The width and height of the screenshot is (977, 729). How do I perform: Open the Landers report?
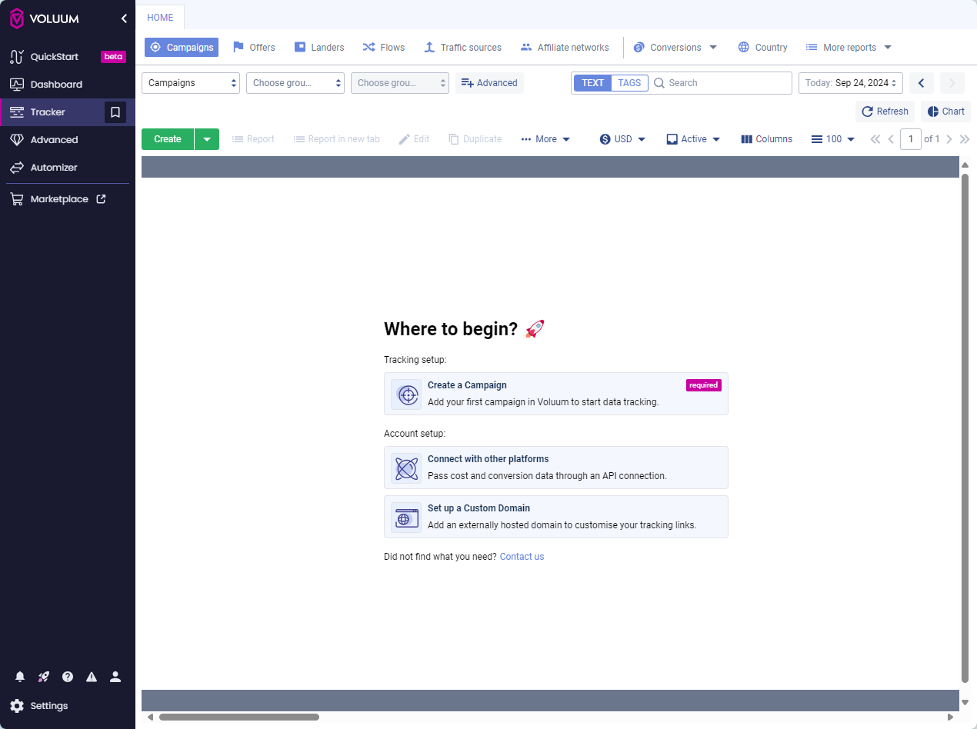(319, 48)
